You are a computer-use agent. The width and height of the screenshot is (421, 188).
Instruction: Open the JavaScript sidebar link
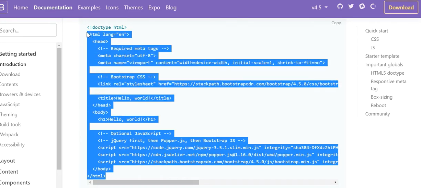click(10, 104)
